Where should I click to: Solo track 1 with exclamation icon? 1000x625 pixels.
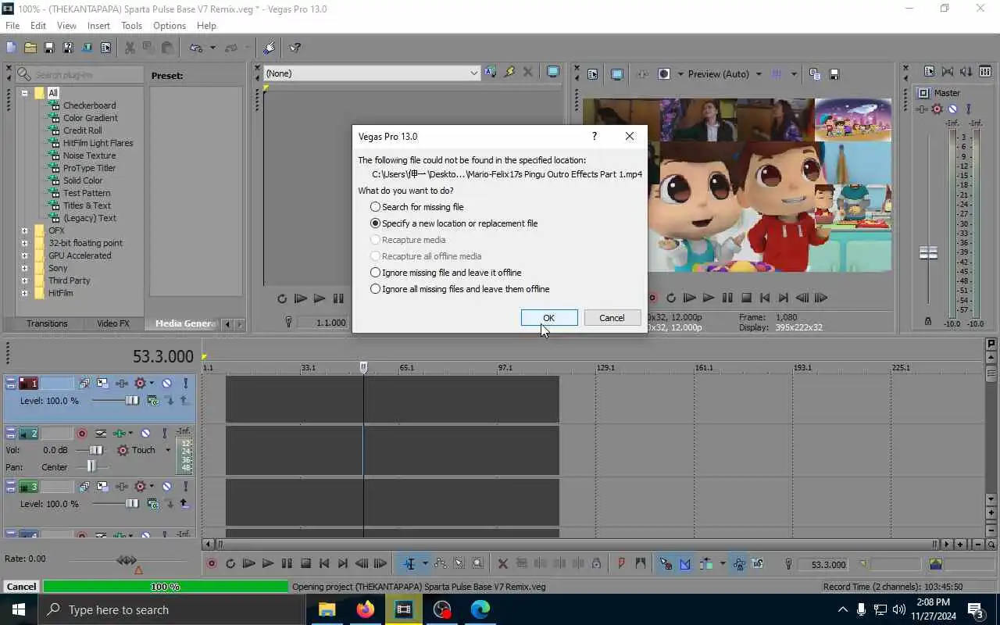(185, 383)
